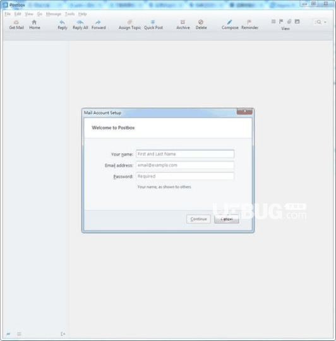Click the Email address input field
Image resolution: width=336 pixels, height=341 pixels.
pos(185,165)
